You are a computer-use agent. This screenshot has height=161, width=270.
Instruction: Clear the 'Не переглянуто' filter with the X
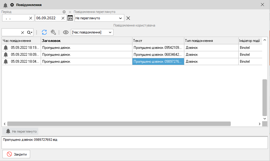pos(128,18)
